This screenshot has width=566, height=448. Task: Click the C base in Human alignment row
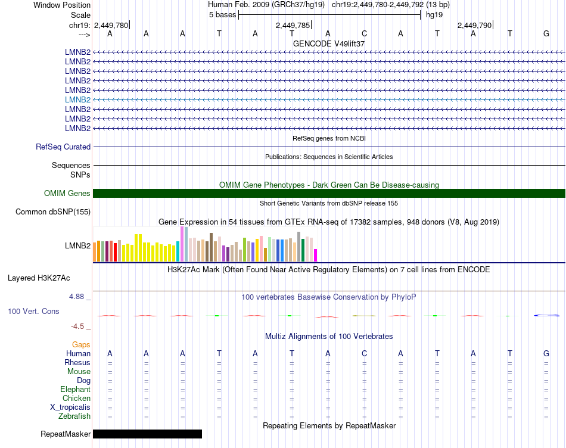pos(364,353)
